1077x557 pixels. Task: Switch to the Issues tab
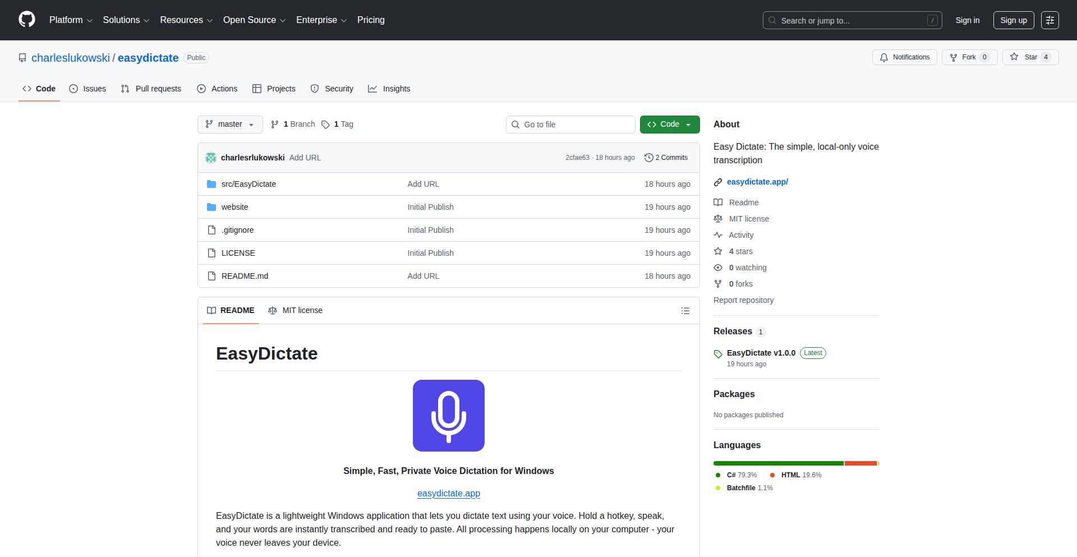88,89
